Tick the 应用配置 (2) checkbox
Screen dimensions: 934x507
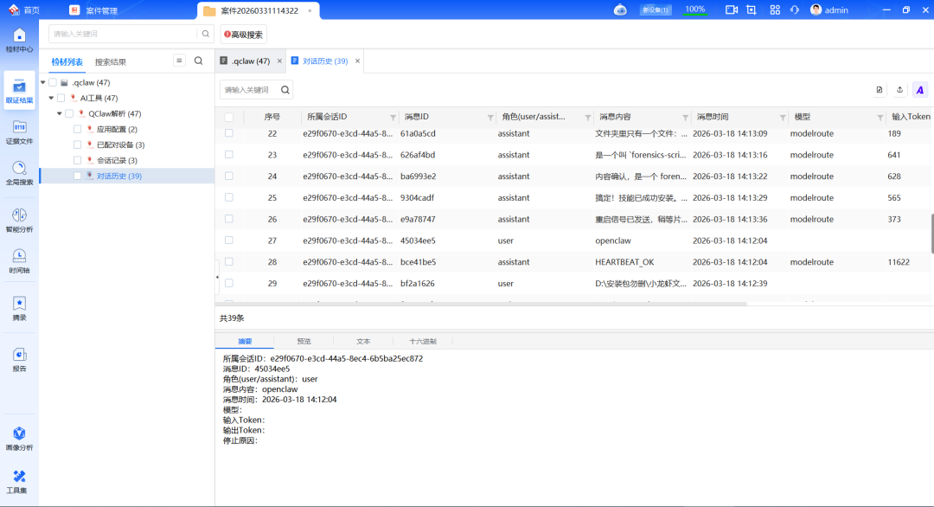pos(78,129)
